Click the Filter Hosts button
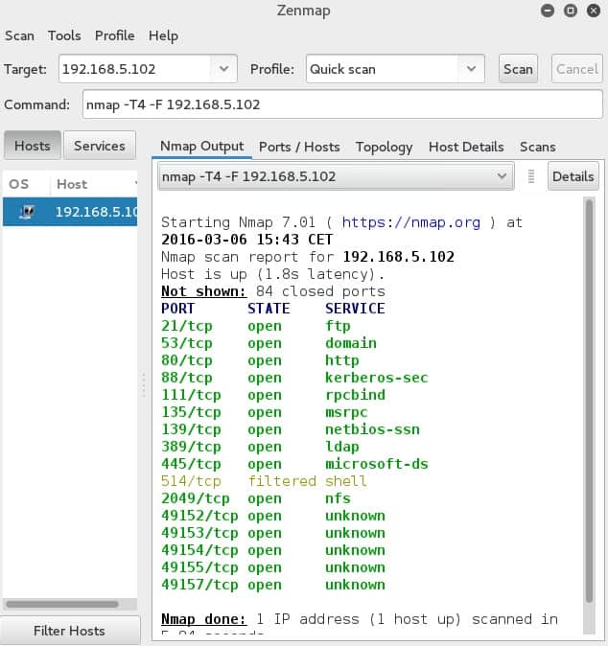This screenshot has width=608, height=646. 69,631
